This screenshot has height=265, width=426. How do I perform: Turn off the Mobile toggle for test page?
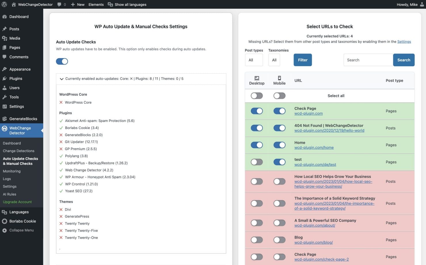[x=279, y=162]
